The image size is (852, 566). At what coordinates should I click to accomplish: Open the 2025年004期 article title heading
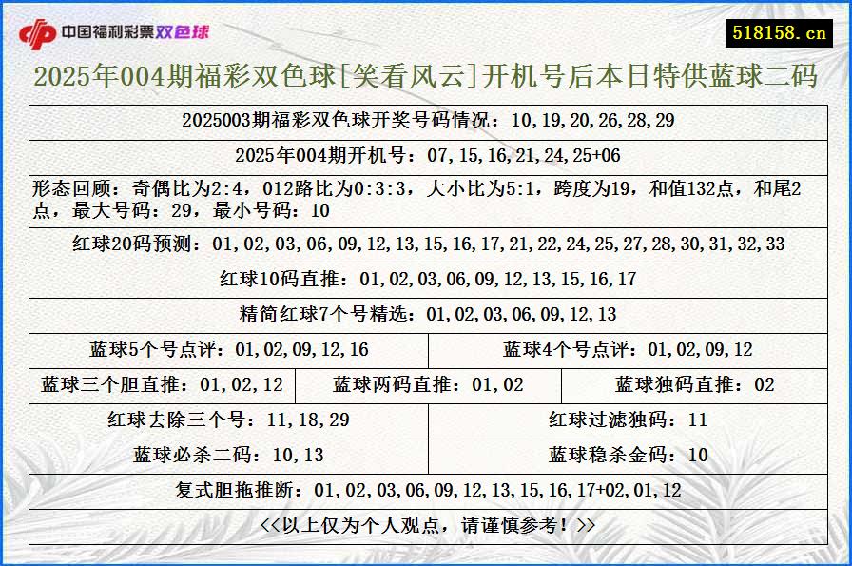tap(426, 82)
